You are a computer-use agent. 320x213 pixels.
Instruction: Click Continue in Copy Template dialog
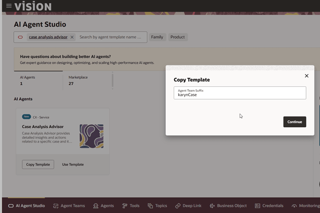point(294,122)
